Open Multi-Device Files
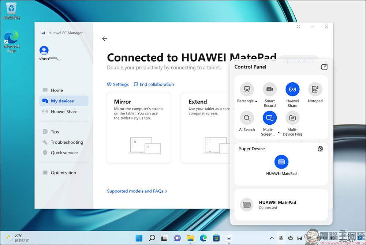The width and height of the screenshot is (366, 245). coord(292,118)
